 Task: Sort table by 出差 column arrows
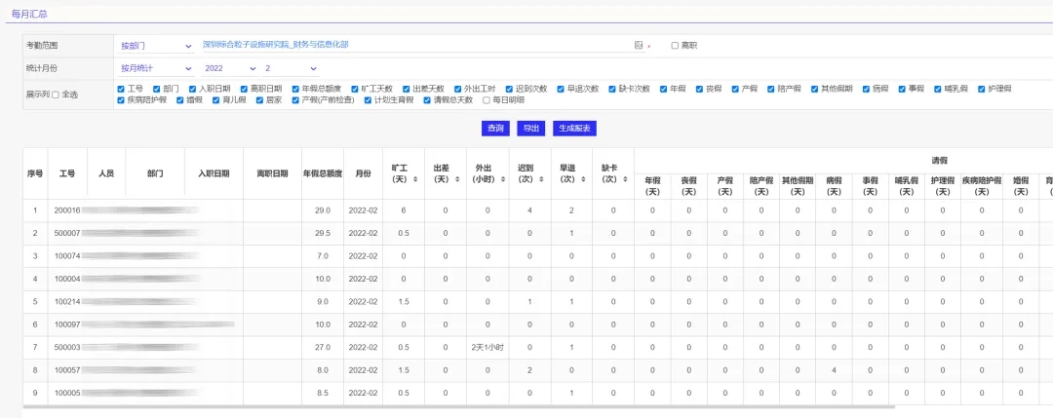457,179
